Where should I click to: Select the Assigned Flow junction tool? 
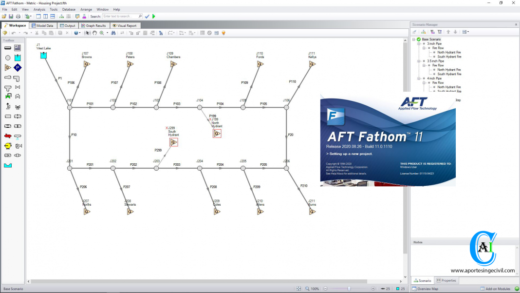pyautogui.click(x=7, y=67)
